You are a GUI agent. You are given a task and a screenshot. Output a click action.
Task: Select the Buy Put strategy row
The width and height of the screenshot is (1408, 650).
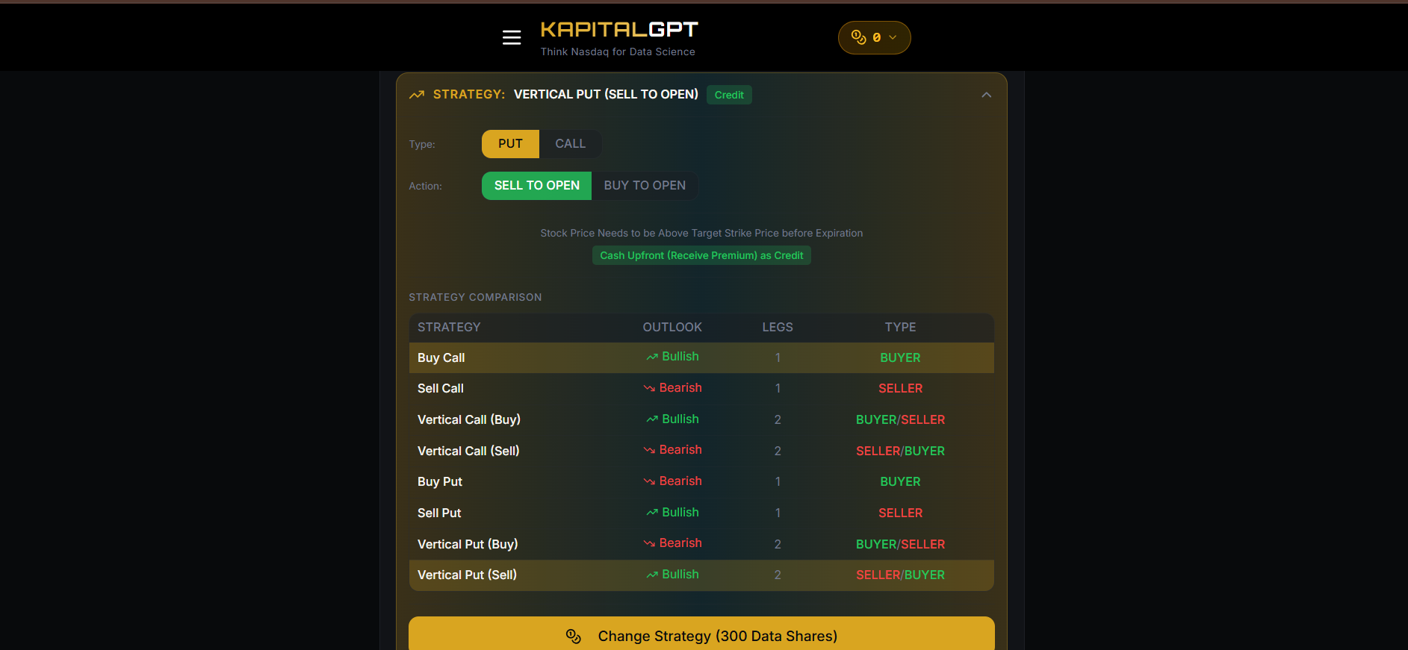pos(701,482)
